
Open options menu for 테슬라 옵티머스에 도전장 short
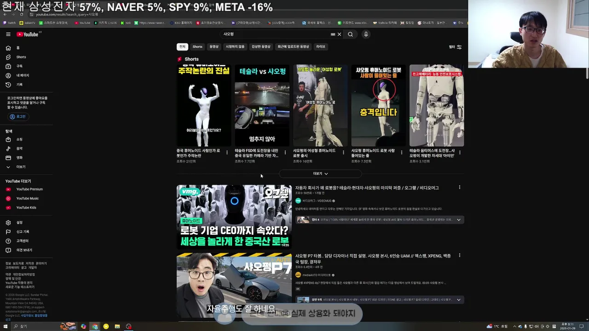click(460, 153)
